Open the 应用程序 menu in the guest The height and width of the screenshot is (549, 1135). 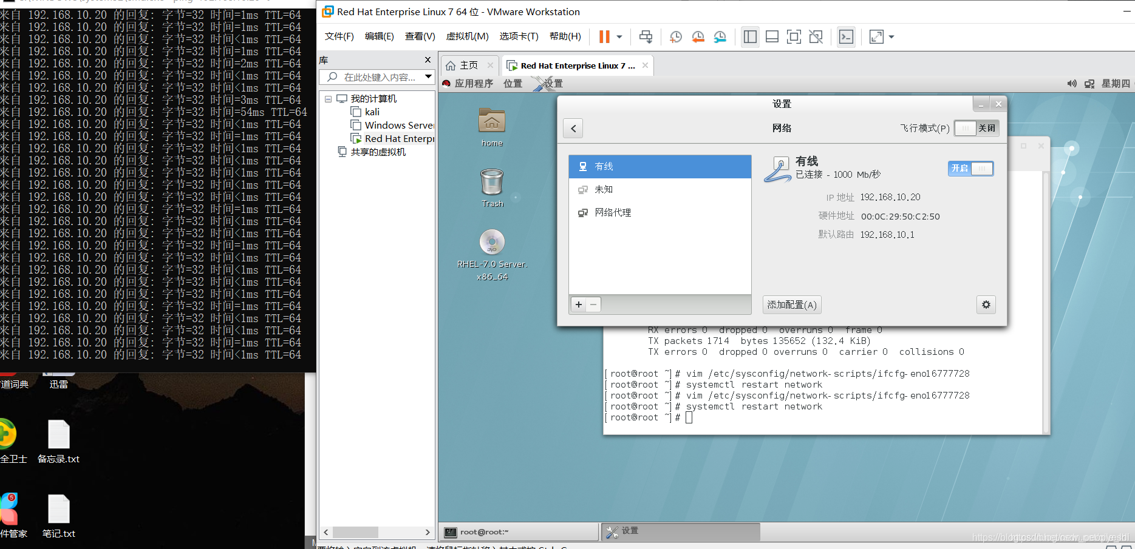(468, 84)
